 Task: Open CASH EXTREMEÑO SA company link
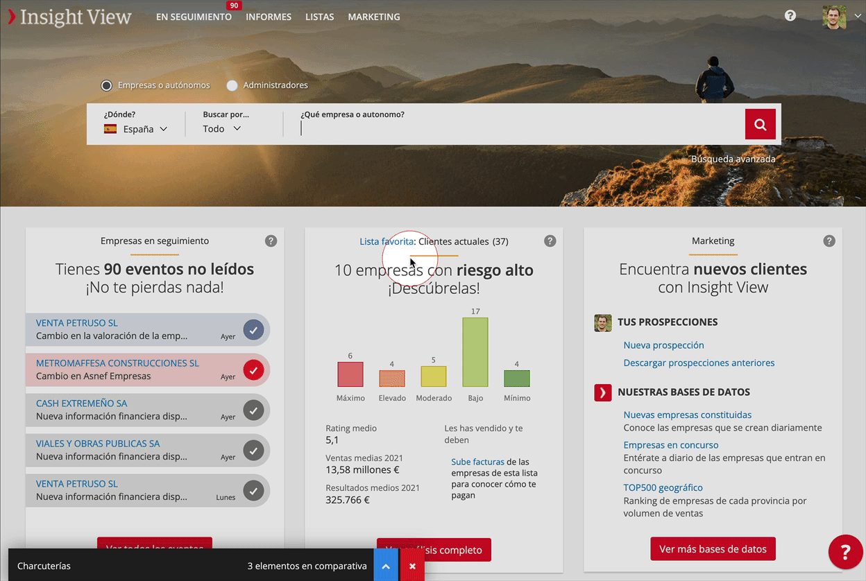(82, 404)
